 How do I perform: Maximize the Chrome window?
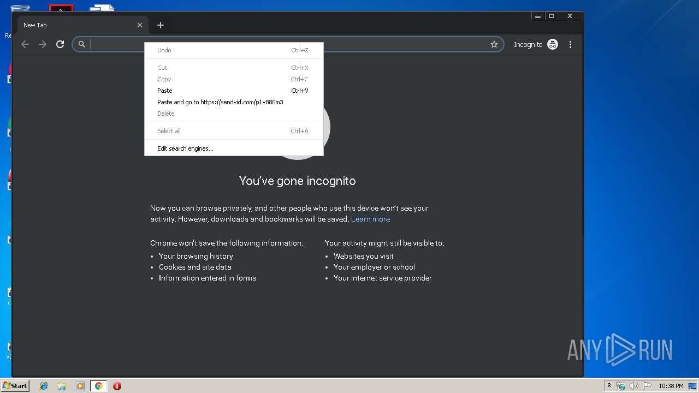point(552,16)
